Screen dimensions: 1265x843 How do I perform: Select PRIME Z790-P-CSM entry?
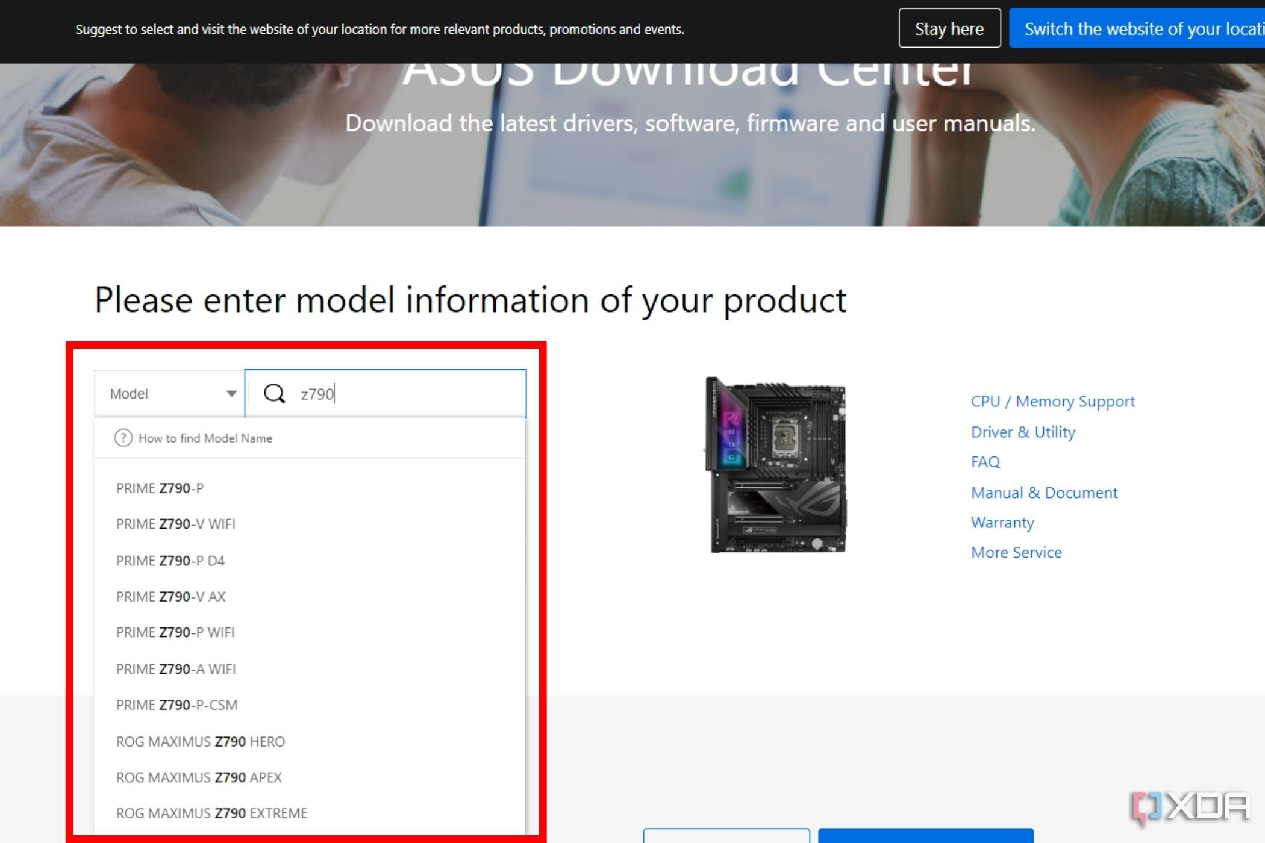[176, 705]
